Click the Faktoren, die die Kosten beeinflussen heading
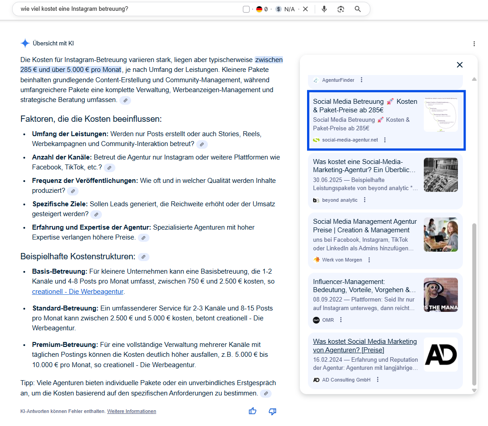 [91, 119]
